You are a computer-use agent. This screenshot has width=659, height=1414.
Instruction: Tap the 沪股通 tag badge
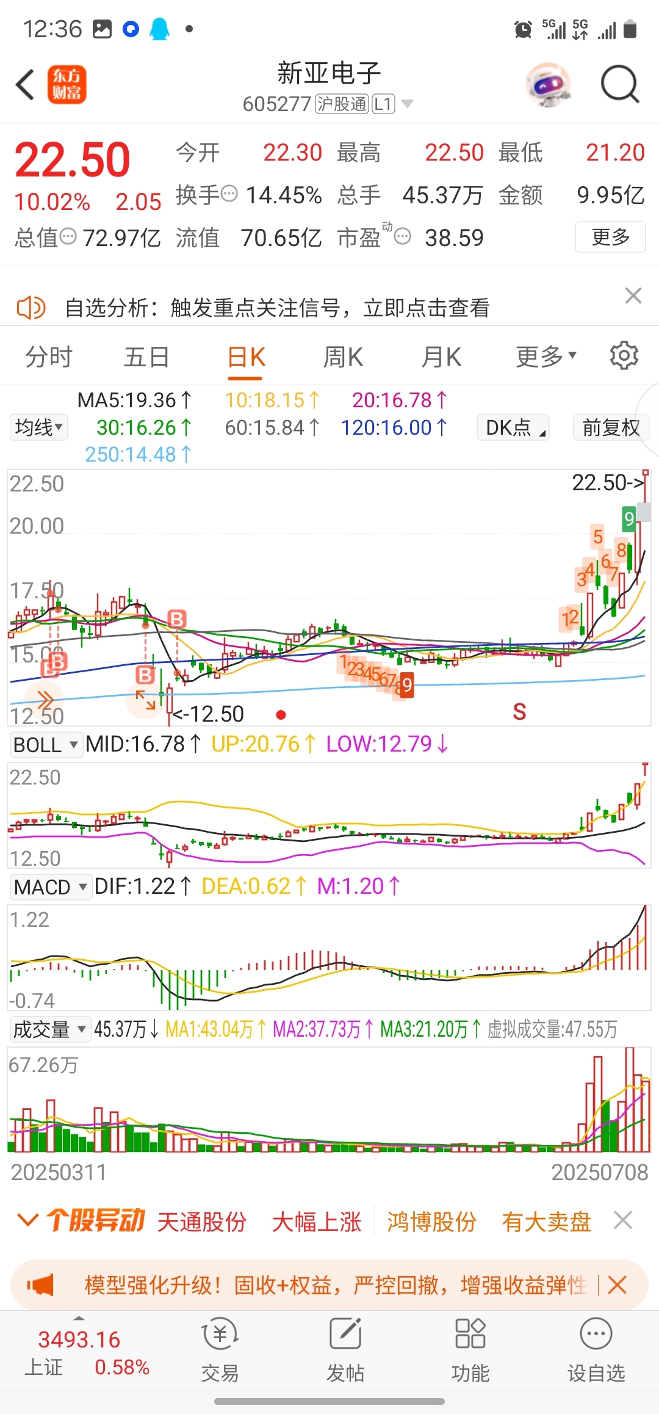click(x=342, y=104)
